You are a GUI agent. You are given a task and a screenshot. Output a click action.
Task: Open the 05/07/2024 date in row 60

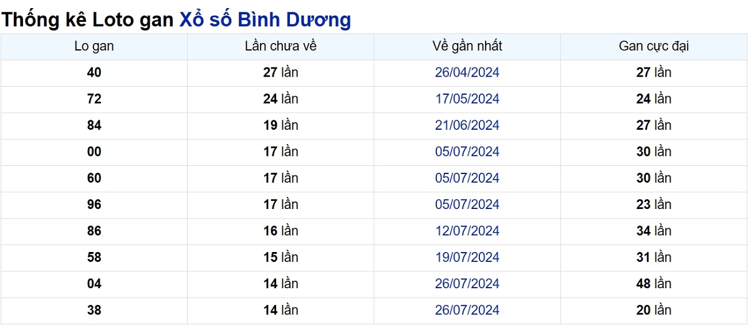pyautogui.click(x=467, y=178)
